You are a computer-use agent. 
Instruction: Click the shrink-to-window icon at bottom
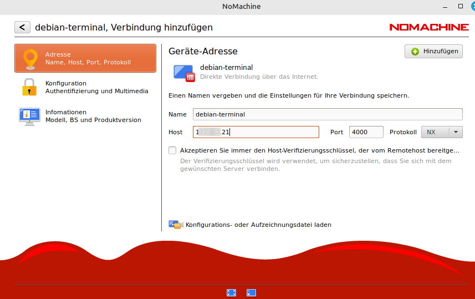click(251, 293)
